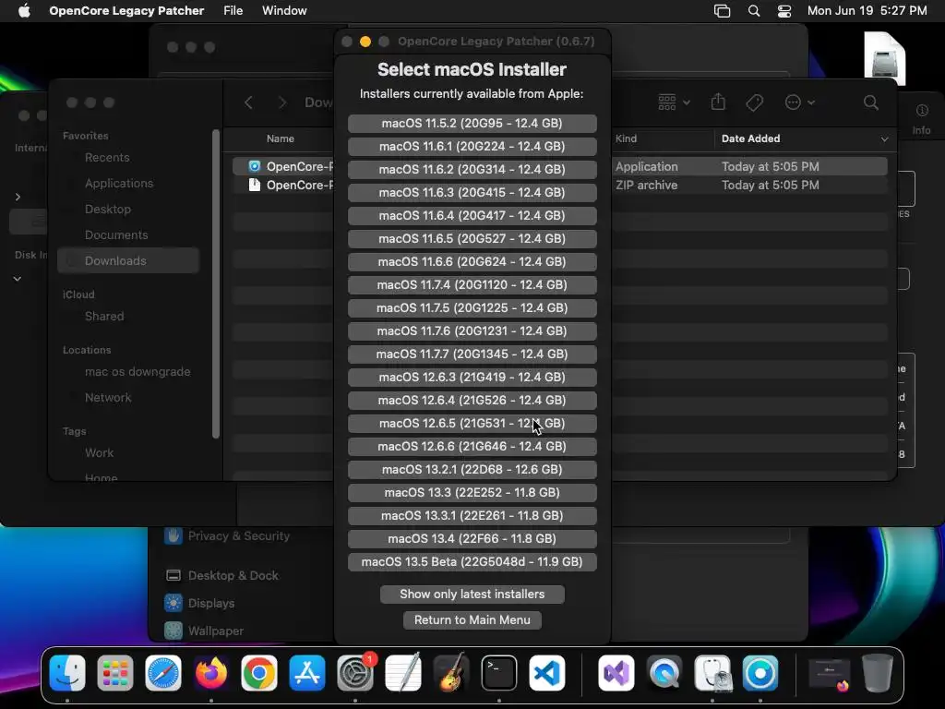Open Control Center in menu bar
The height and width of the screenshot is (709, 945).
(x=784, y=11)
